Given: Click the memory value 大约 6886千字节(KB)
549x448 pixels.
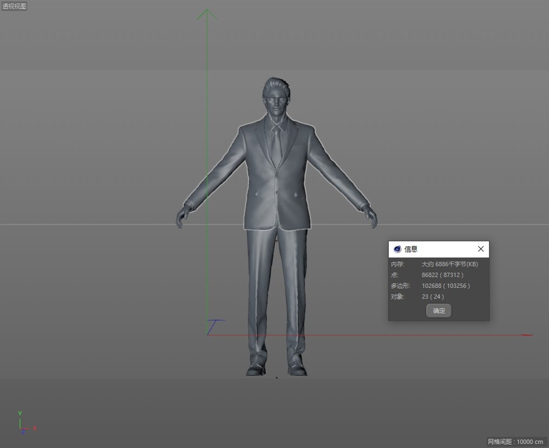Looking at the screenshot, I should tap(450, 264).
